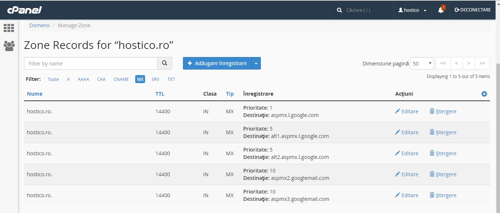Open the Domenii breadcrumb link

tap(39, 25)
